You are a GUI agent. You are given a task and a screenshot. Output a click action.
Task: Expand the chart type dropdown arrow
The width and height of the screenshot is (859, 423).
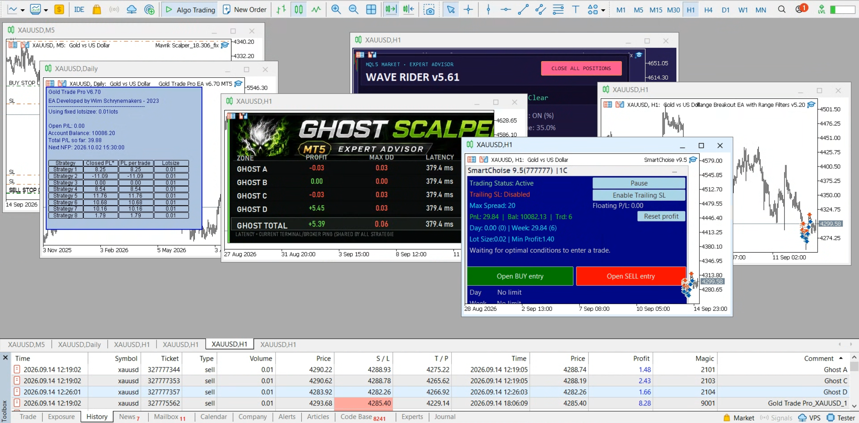(23, 10)
